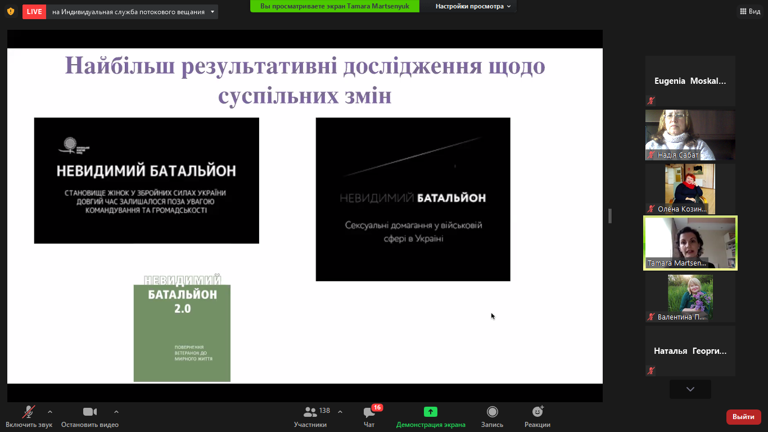The height and width of the screenshot is (432, 768).
Task: Click the LIVE indicator badge
Action: pyautogui.click(x=34, y=12)
